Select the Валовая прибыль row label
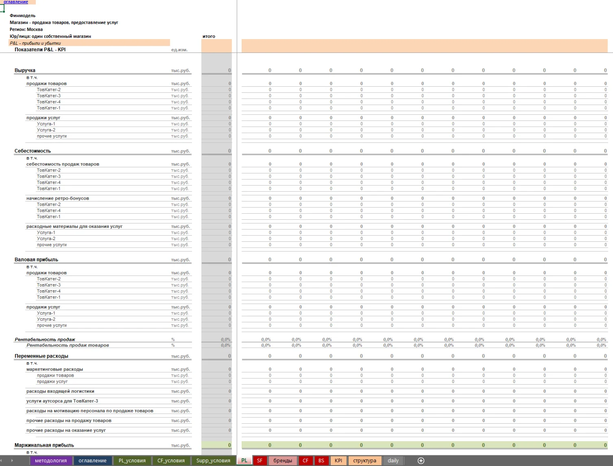Screen dimensions: 613x466 (36, 260)
